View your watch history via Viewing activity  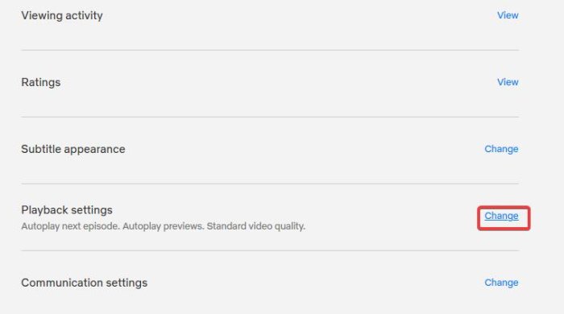(508, 15)
